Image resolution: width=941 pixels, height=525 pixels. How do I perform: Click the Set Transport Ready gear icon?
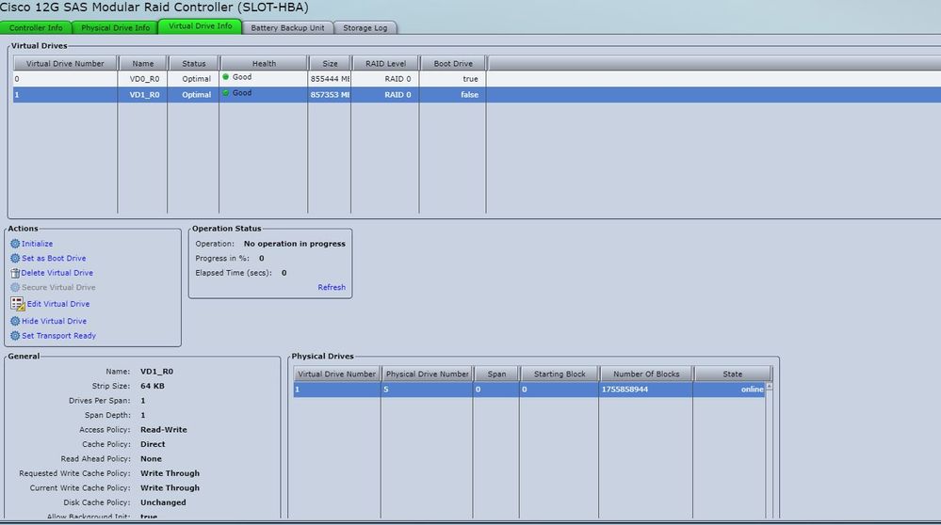[15, 336]
